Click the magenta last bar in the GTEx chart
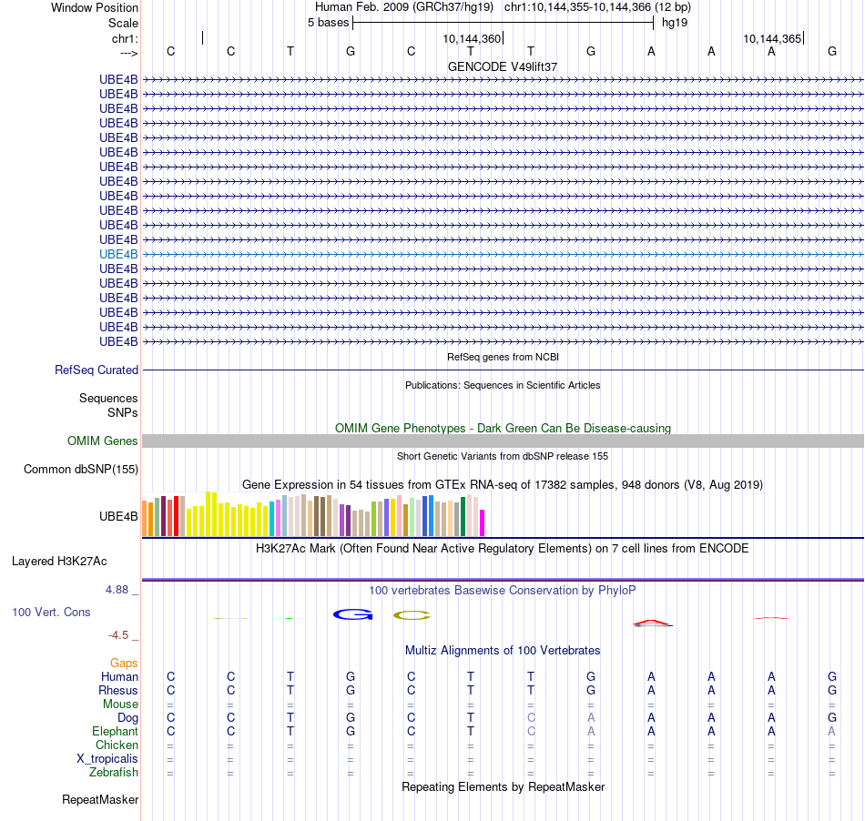 [483, 522]
